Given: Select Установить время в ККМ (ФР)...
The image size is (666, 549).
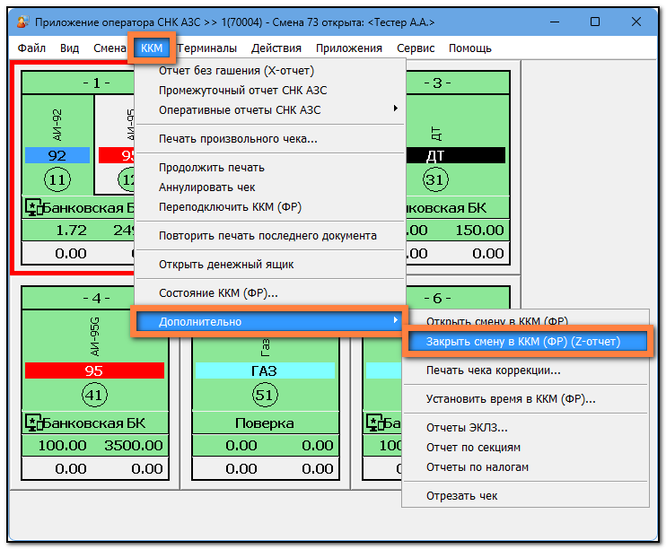Looking at the screenshot, I should point(525,399).
